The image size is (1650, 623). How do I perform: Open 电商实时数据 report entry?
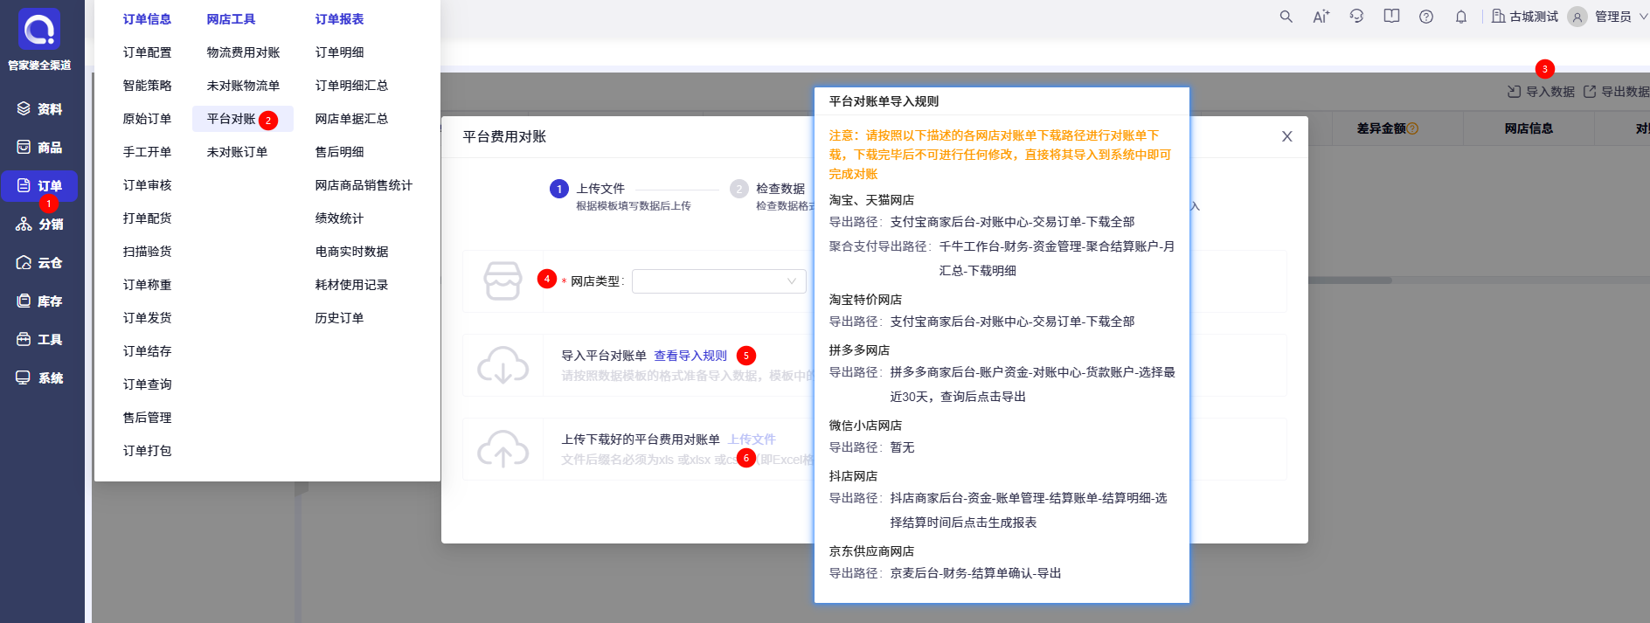pos(352,252)
